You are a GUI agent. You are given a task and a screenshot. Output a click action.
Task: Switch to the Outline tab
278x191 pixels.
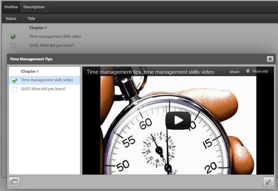(11, 7)
